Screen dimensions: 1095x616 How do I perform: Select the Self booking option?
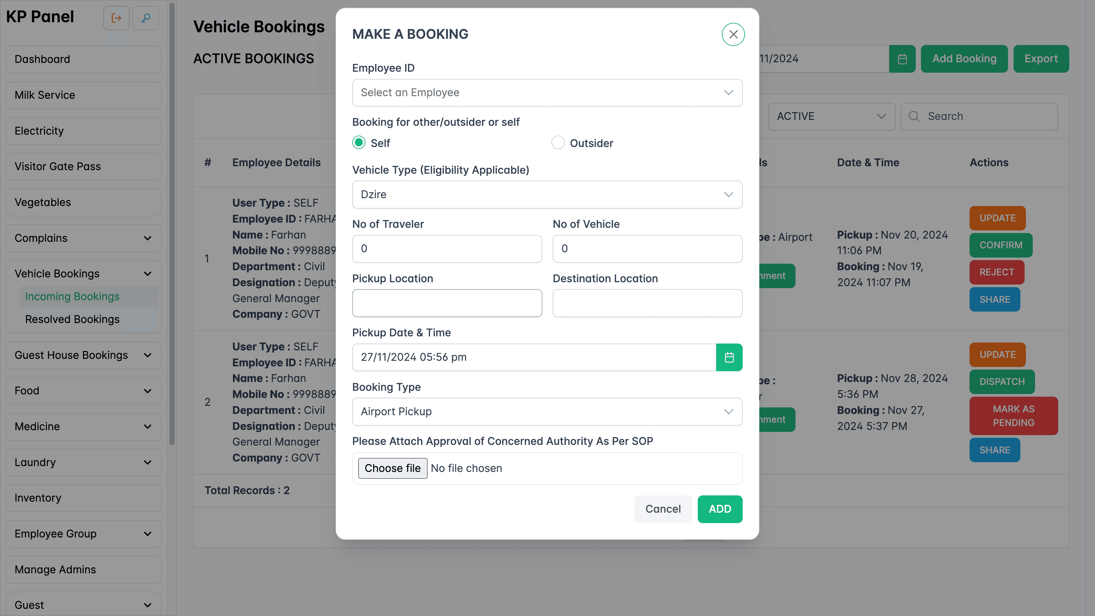[358, 143]
